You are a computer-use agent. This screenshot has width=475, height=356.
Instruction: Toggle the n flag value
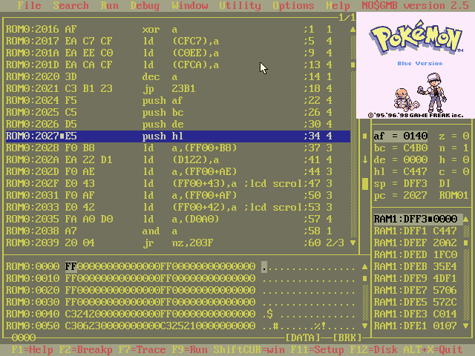[465, 148]
